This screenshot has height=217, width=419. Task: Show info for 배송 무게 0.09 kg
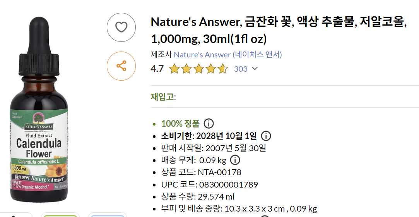(235, 160)
